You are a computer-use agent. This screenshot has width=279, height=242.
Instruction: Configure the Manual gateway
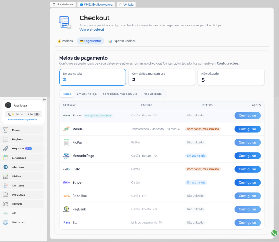(247, 129)
